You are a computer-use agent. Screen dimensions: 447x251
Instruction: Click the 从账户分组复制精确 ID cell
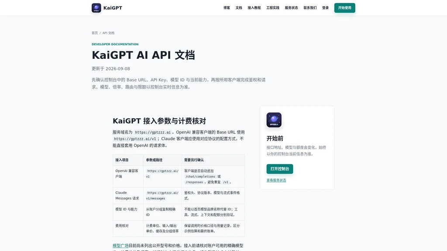[x=162, y=212]
